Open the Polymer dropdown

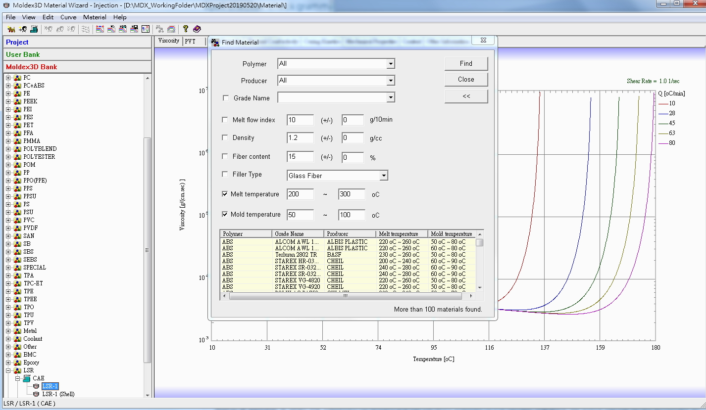(390, 64)
